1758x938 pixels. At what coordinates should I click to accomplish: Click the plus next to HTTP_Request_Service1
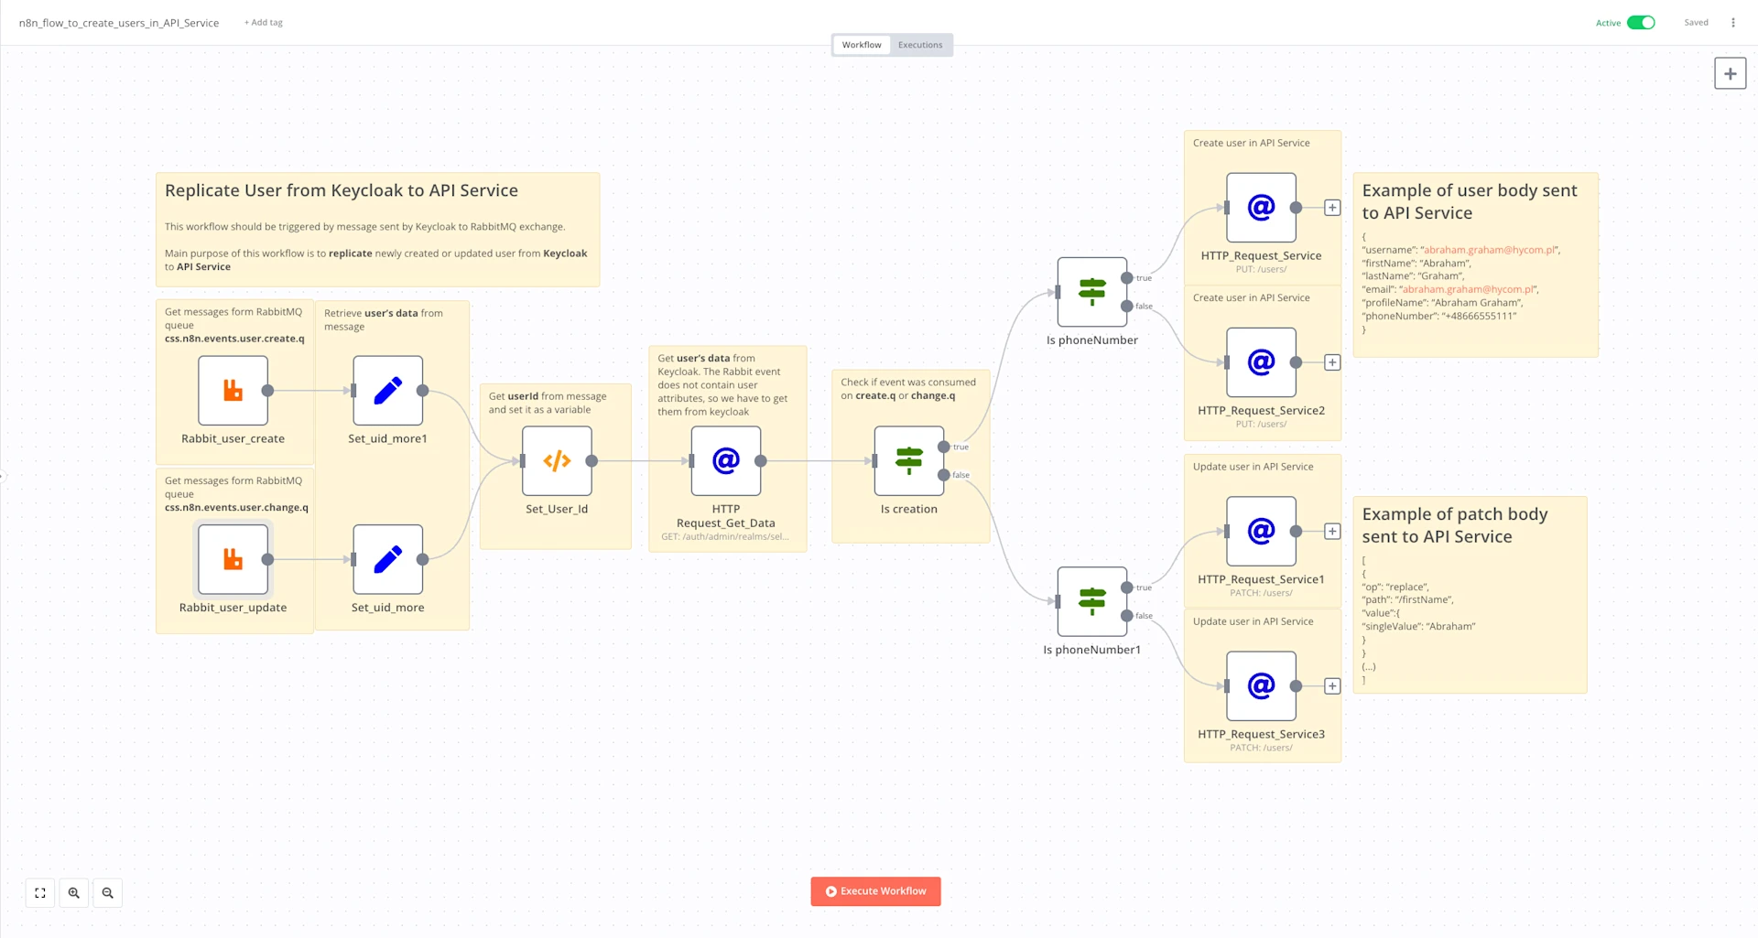click(1332, 530)
